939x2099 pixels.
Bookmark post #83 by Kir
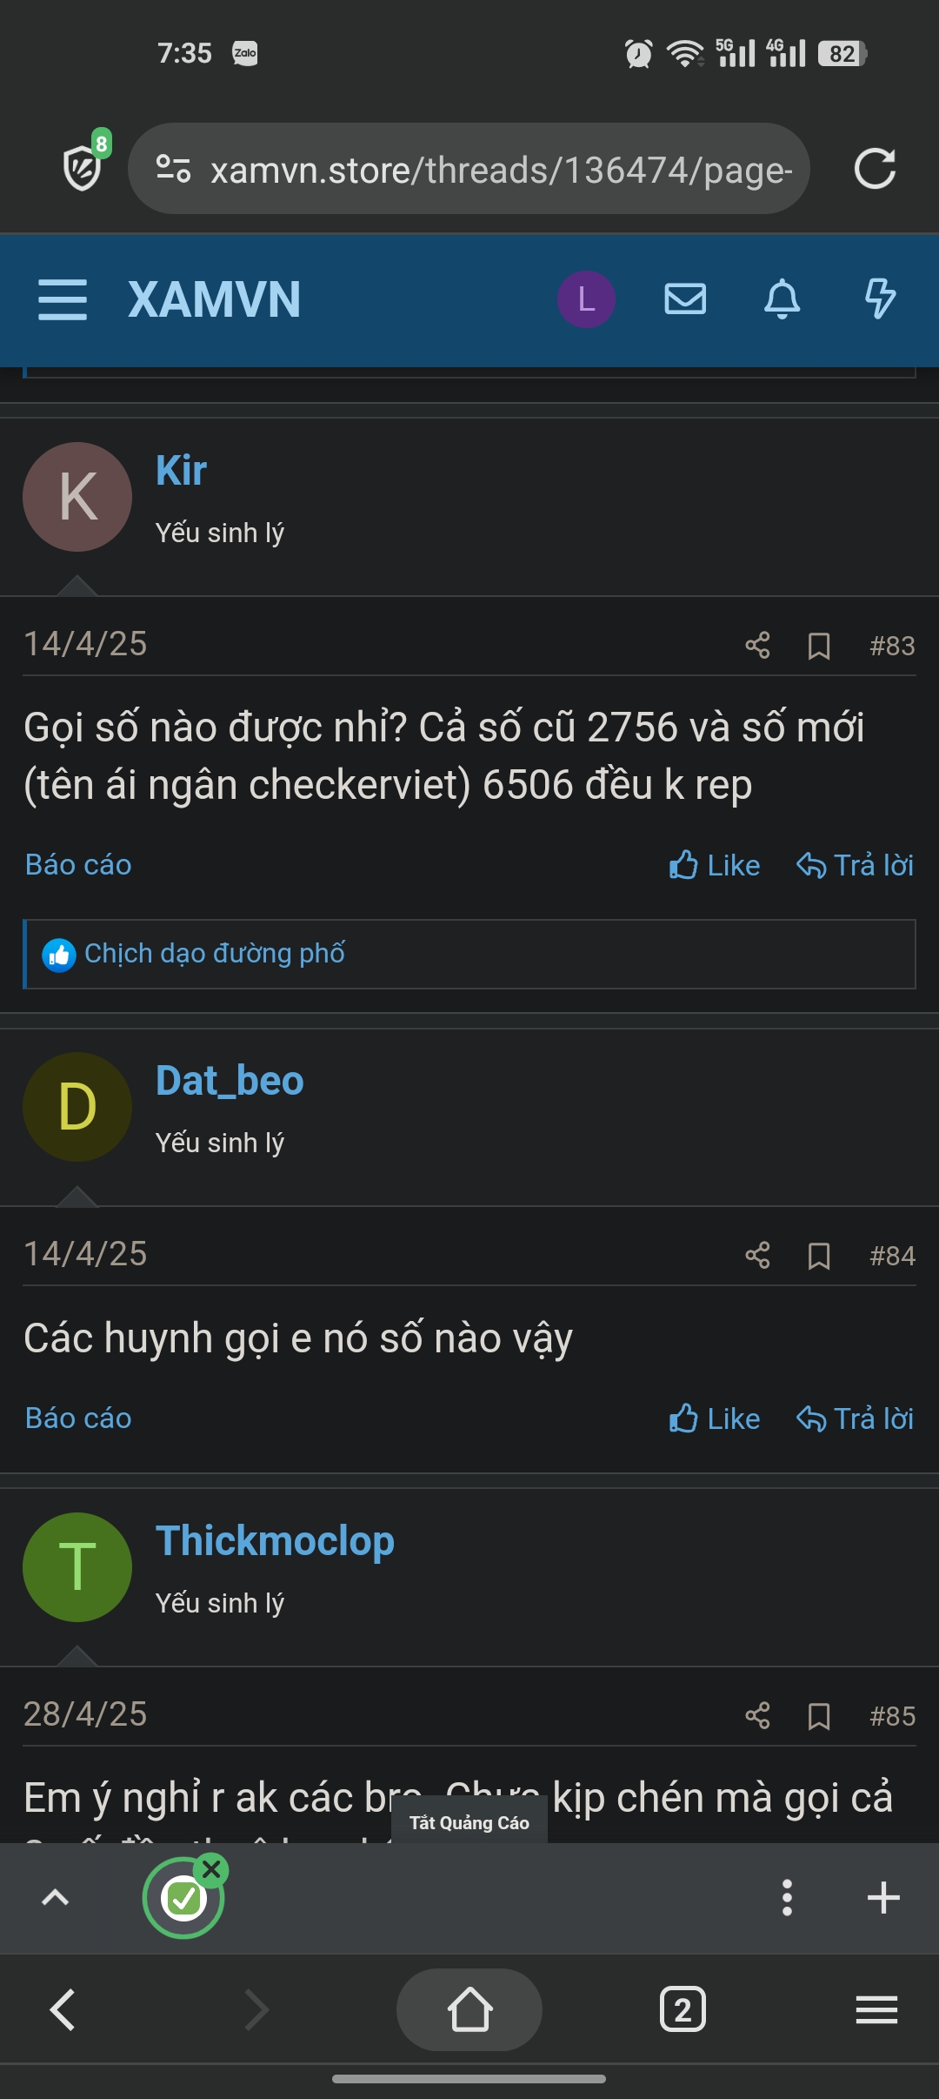point(819,646)
